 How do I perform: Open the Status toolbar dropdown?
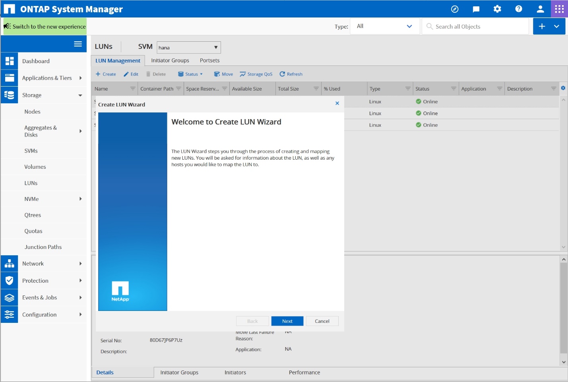[190, 74]
